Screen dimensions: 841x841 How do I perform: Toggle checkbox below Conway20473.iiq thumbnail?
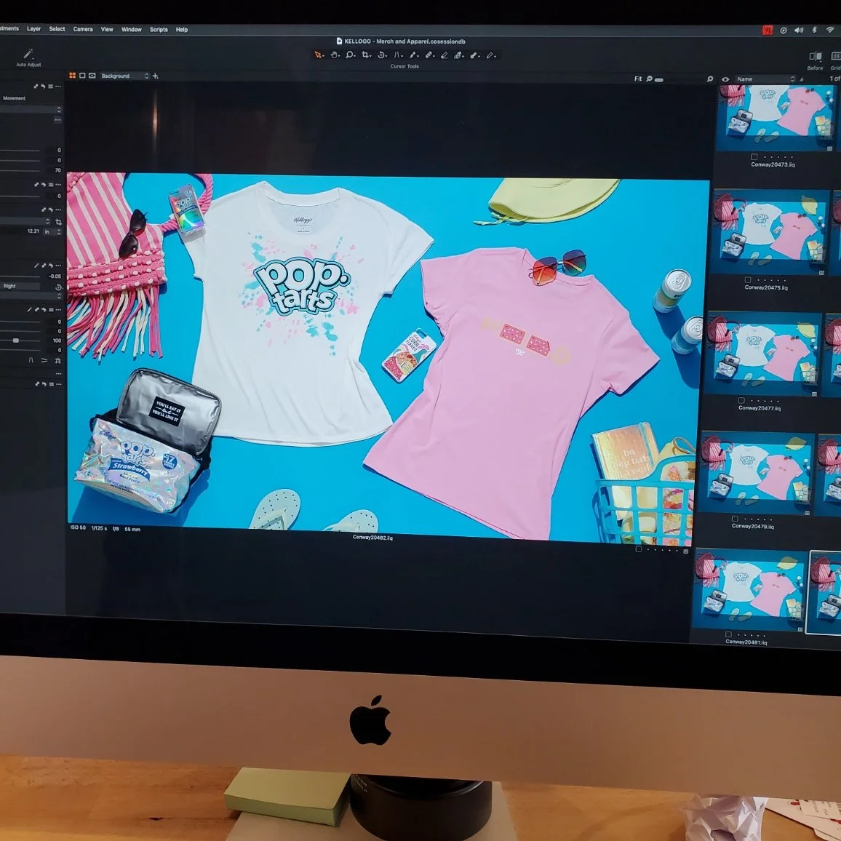(x=754, y=156)
